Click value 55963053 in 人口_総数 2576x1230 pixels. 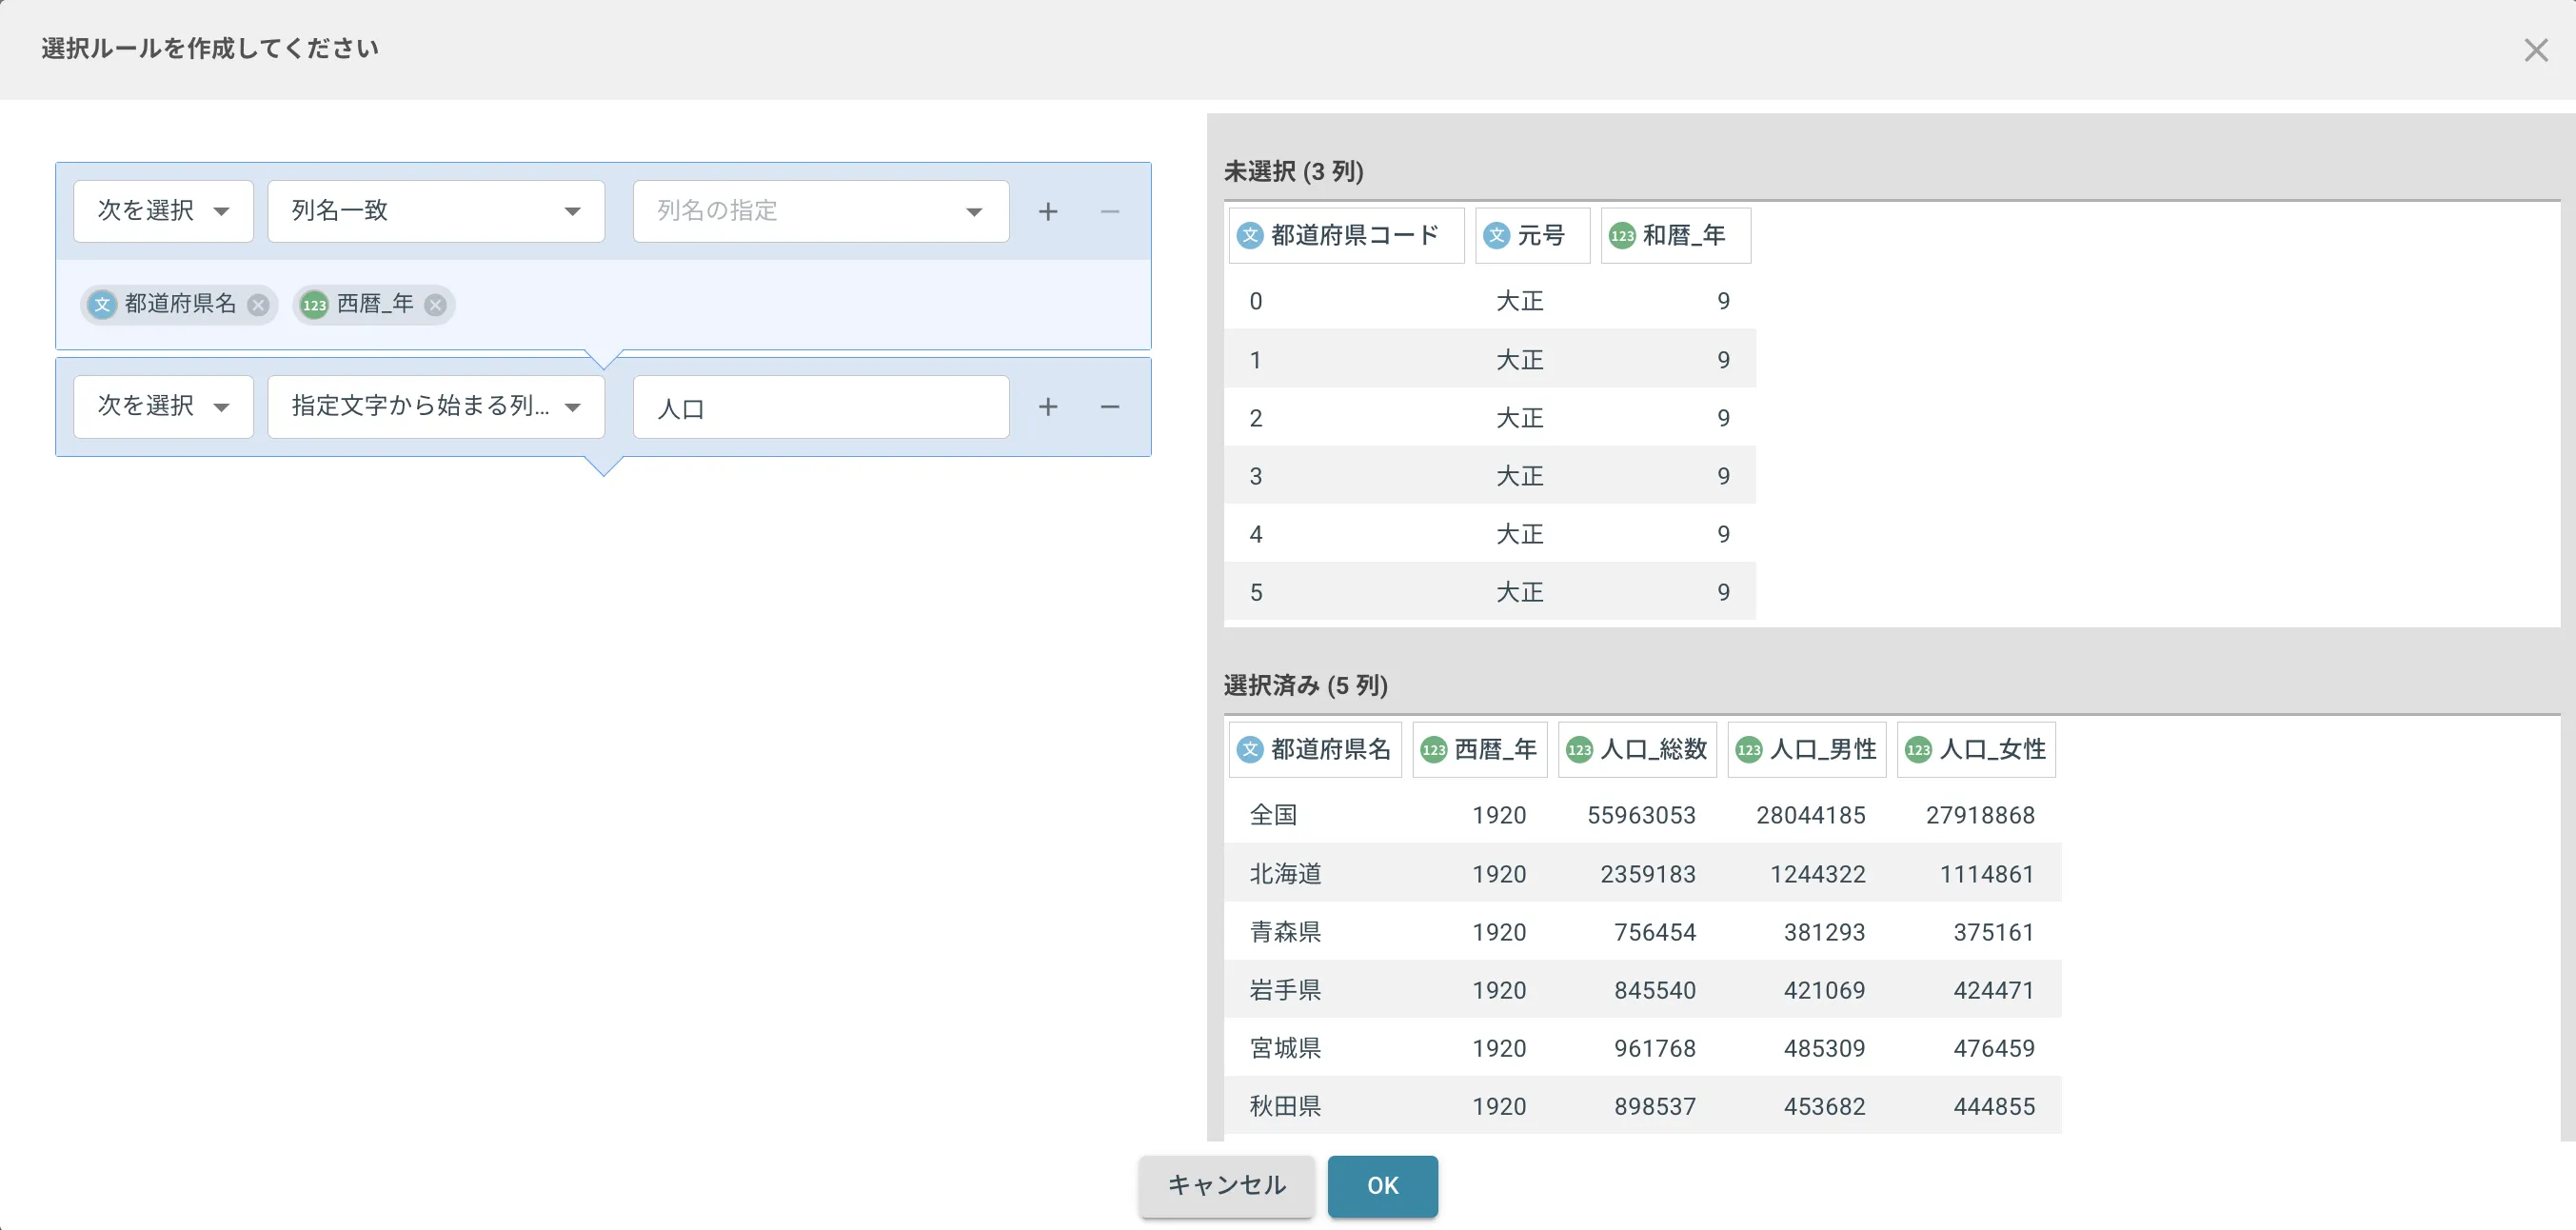click(1641, 815)
